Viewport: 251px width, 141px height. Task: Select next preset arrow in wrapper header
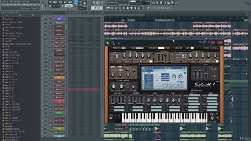[x=217, y=38]
